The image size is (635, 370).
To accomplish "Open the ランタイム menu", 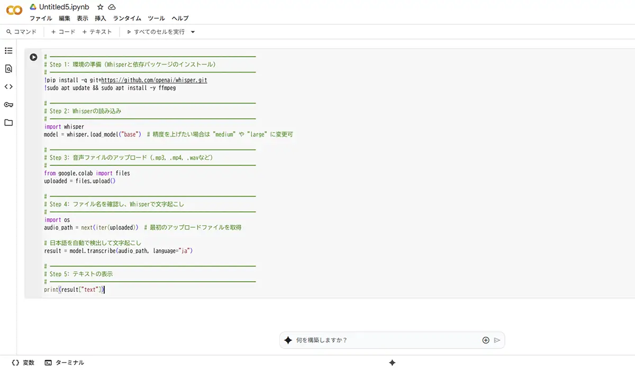I will [128, 18].
